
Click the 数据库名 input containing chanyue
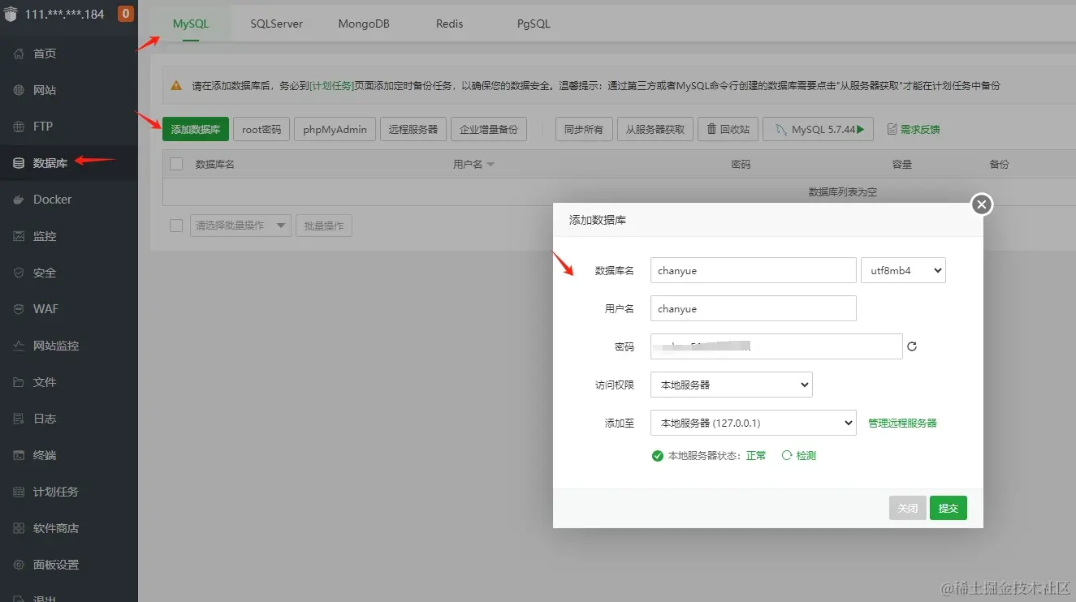tap(752, 270)
